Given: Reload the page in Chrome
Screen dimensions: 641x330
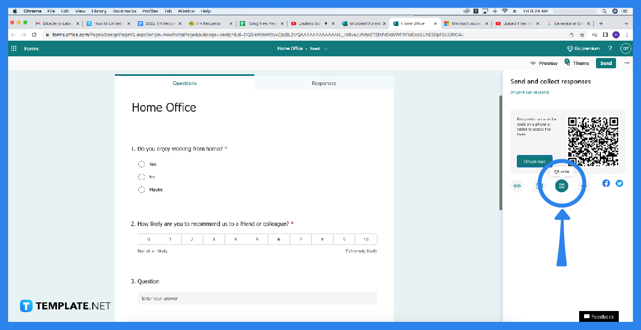Looking at the screenshot, I should tap(34, 35).
